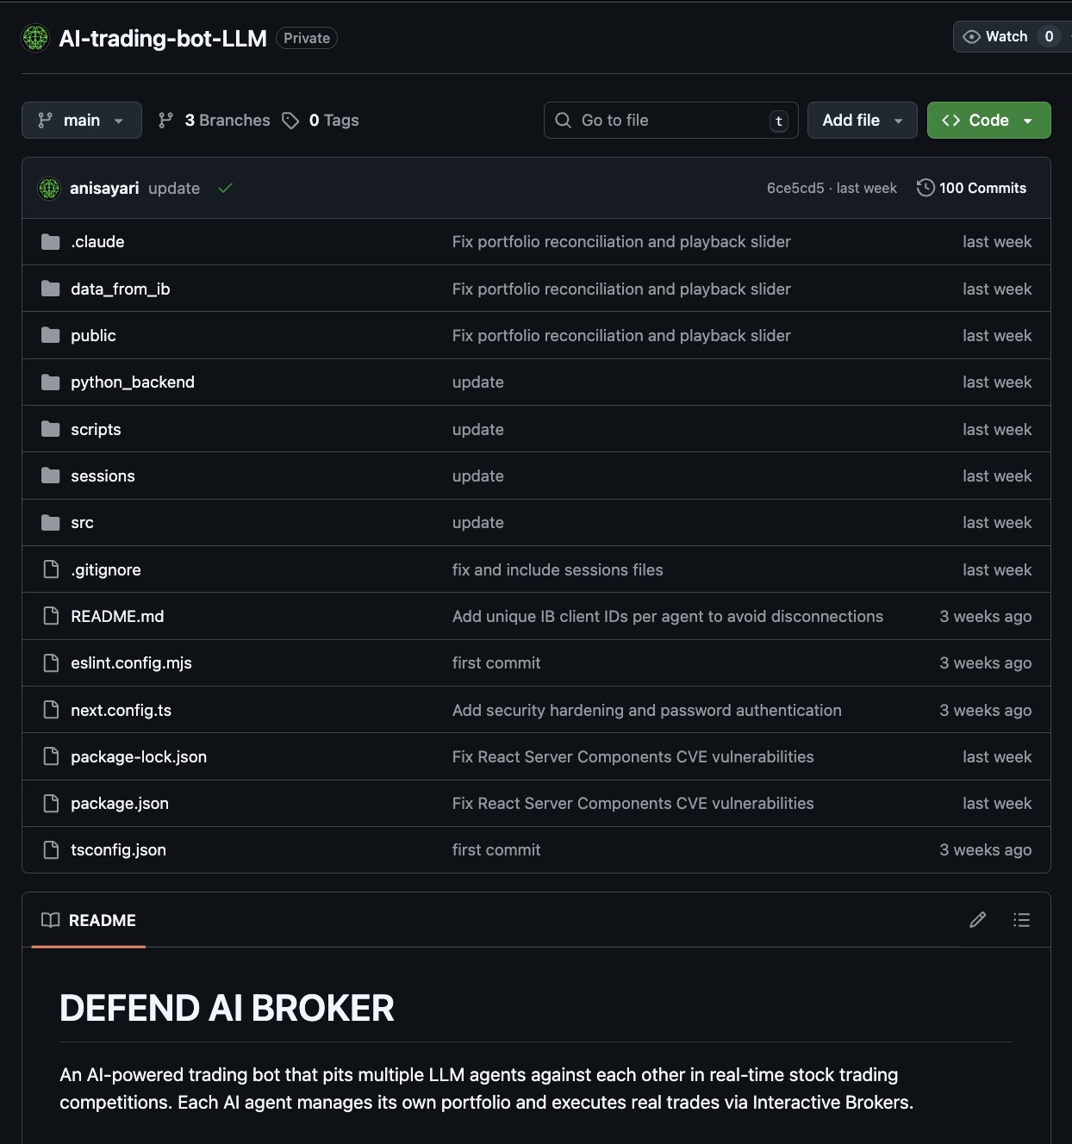The height and width of the screenshot is (1144, 1072).
Task: Open the sessions folder name
Action: tap(103, 476)
